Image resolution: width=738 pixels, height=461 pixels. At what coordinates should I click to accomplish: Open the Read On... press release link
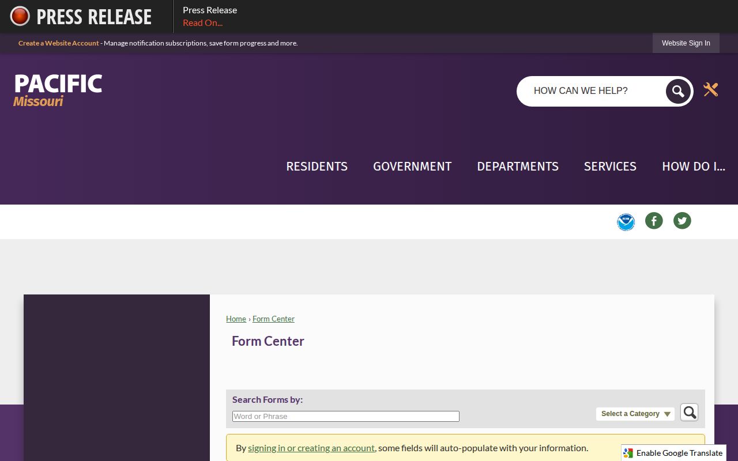tap(202, 23)
